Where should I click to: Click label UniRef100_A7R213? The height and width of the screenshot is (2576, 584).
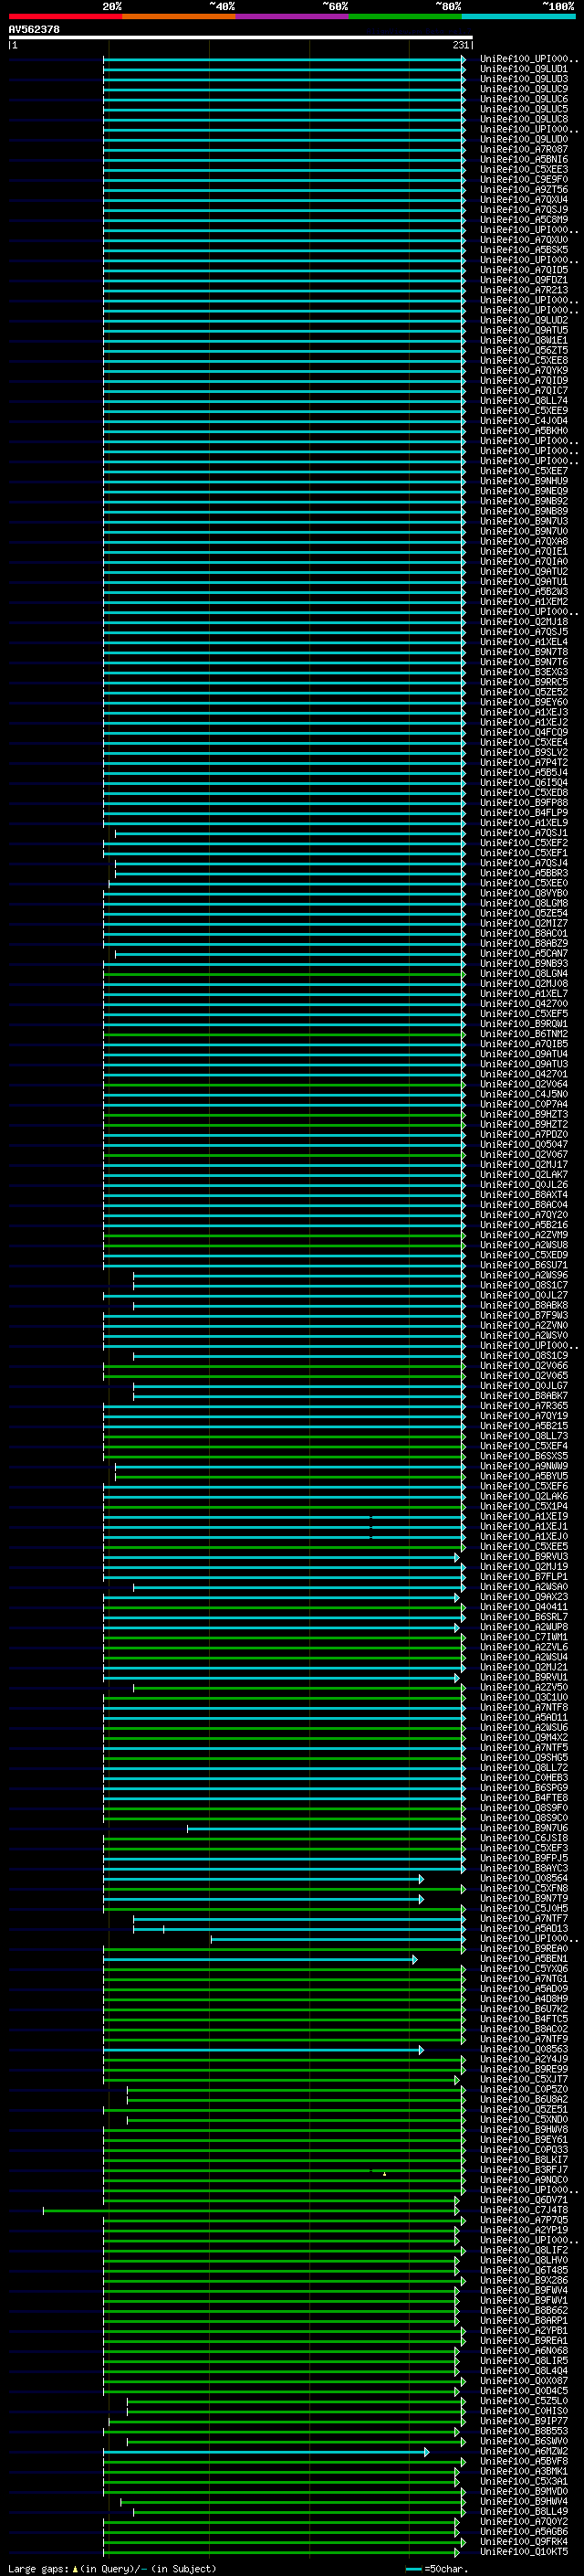[x=524, y=291]
